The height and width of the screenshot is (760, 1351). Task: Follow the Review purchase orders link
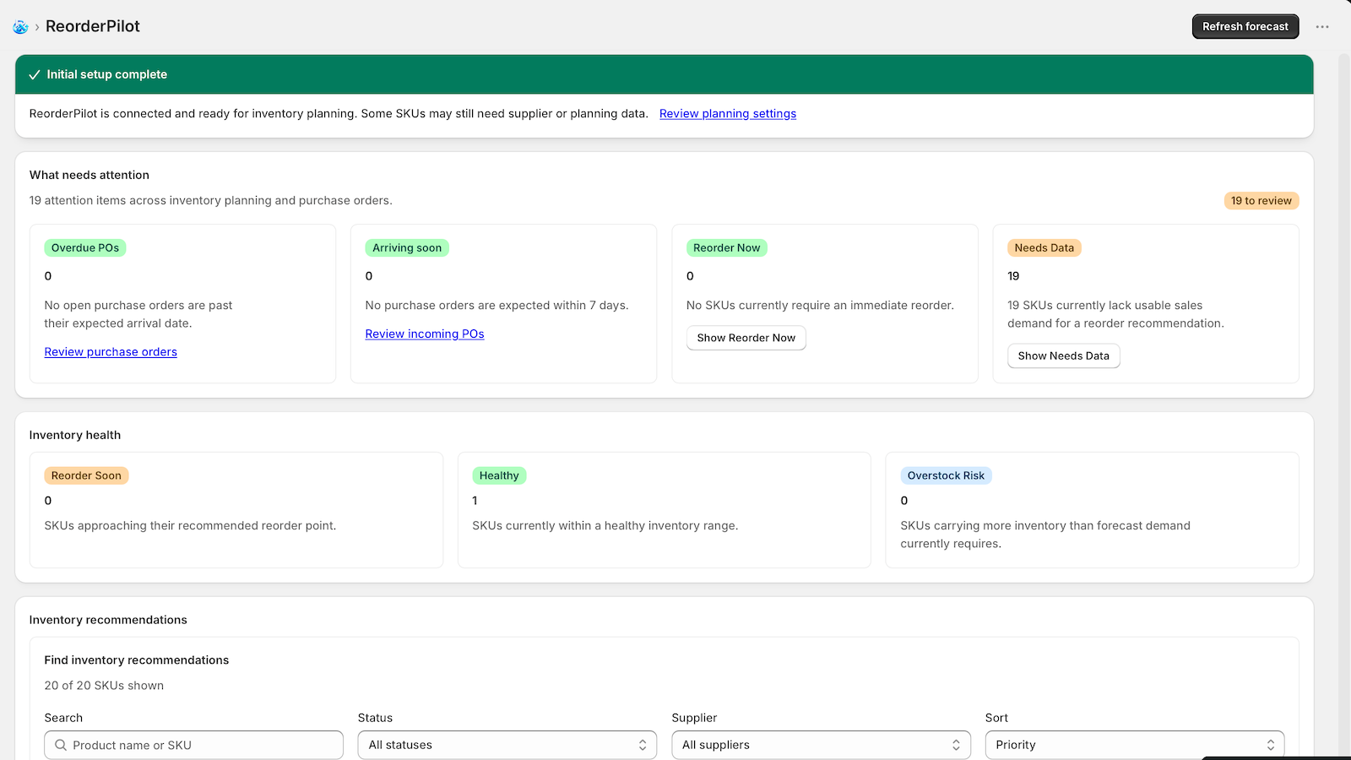click(x=111, y=351)
